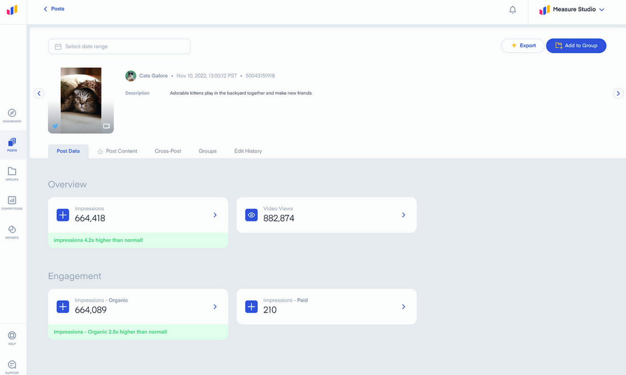626x375 pixels.
Task: Click 'impressions 4.2x higher than normal!' banner
Action: point(138,240)
